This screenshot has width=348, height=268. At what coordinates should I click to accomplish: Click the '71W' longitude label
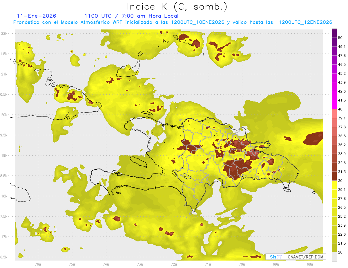(x=208, y=264)
